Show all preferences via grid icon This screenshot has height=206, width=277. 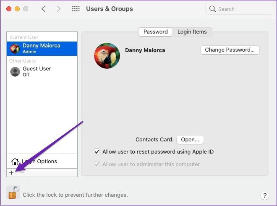point(76,9)
